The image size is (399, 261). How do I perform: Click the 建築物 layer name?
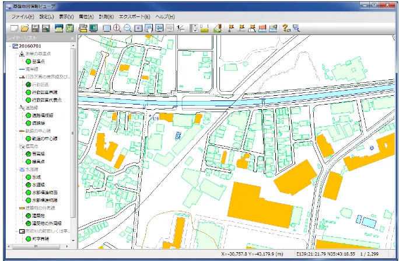(x=38, y=215)
